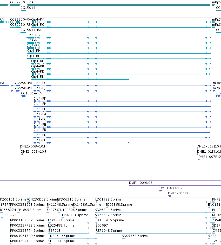221x245 pixels.
Task: Open transcript Cip4-RK label
Action: (x=33, y=46)
